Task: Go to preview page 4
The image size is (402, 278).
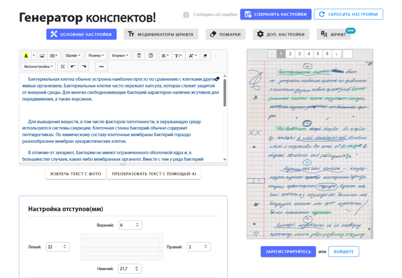Action: click(309, 54)
